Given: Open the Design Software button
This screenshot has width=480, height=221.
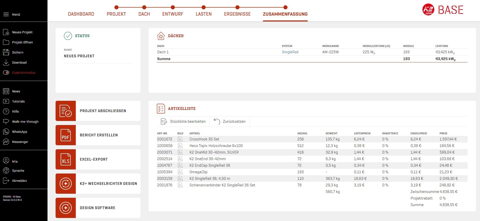Looking at the screenshot, I should (98, 208).
